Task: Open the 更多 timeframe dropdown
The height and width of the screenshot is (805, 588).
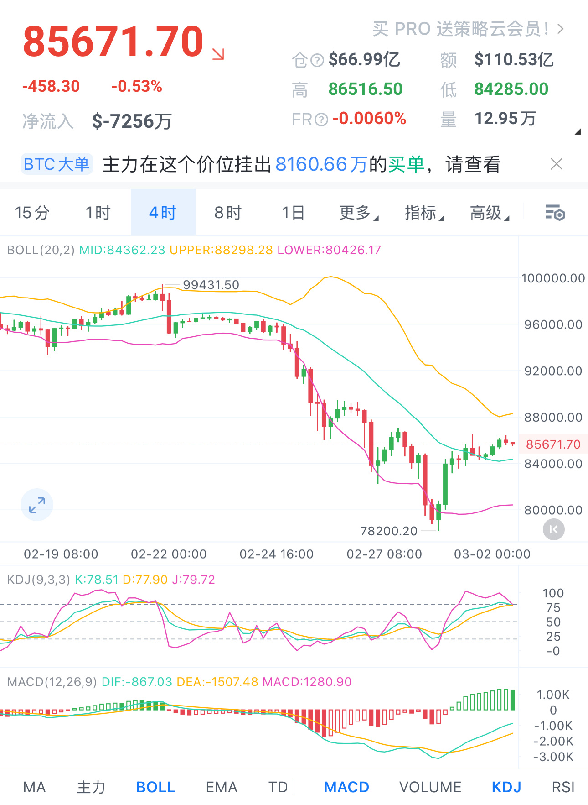Action: pos(359,213)
